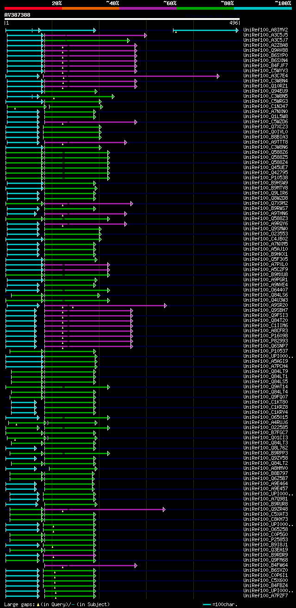
Task: Select the UniRef100_Q1L5W8 label
Action: click(266, 116)
